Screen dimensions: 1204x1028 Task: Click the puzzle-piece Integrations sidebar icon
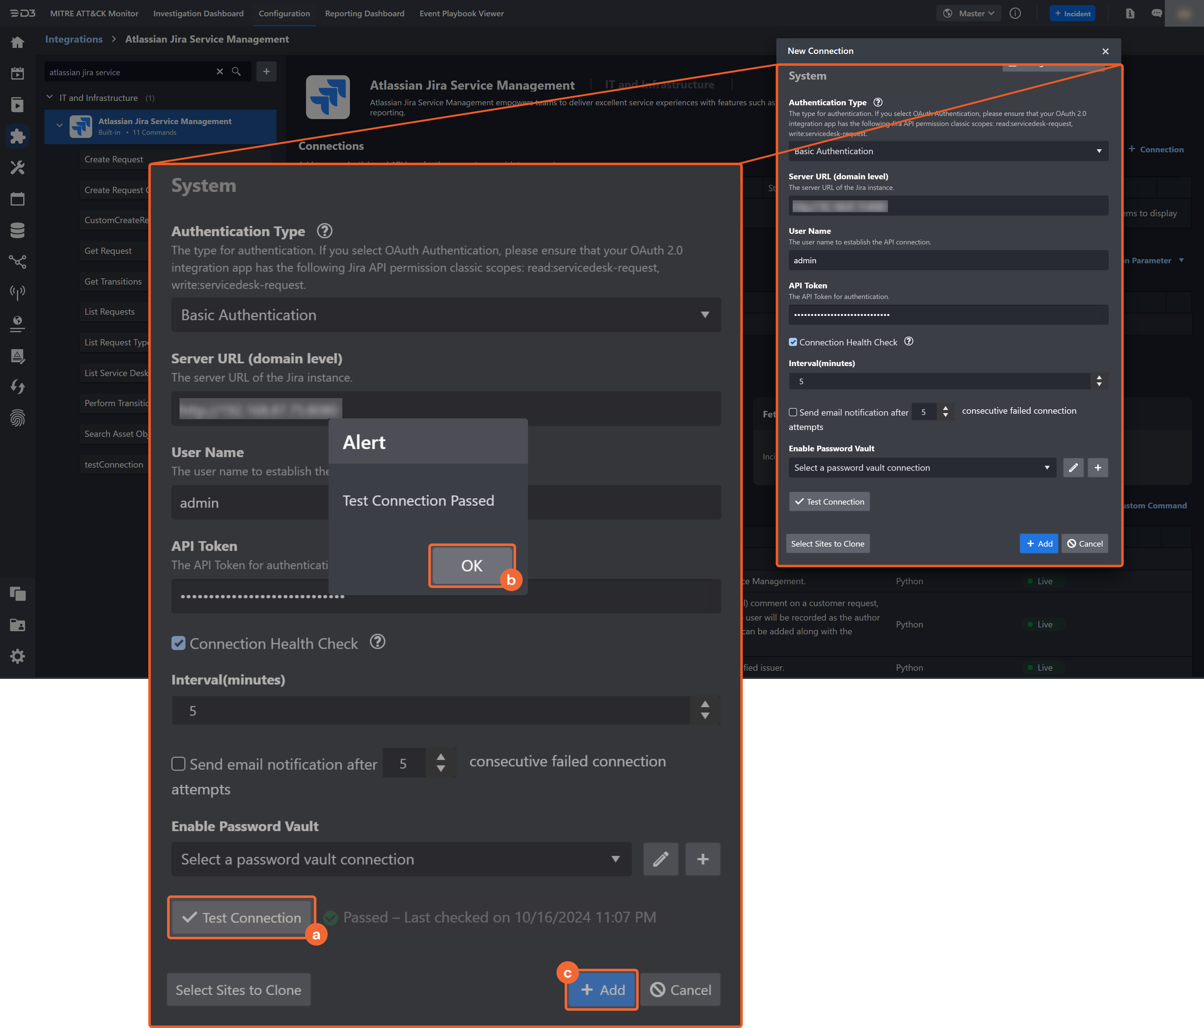pos(18,136)
